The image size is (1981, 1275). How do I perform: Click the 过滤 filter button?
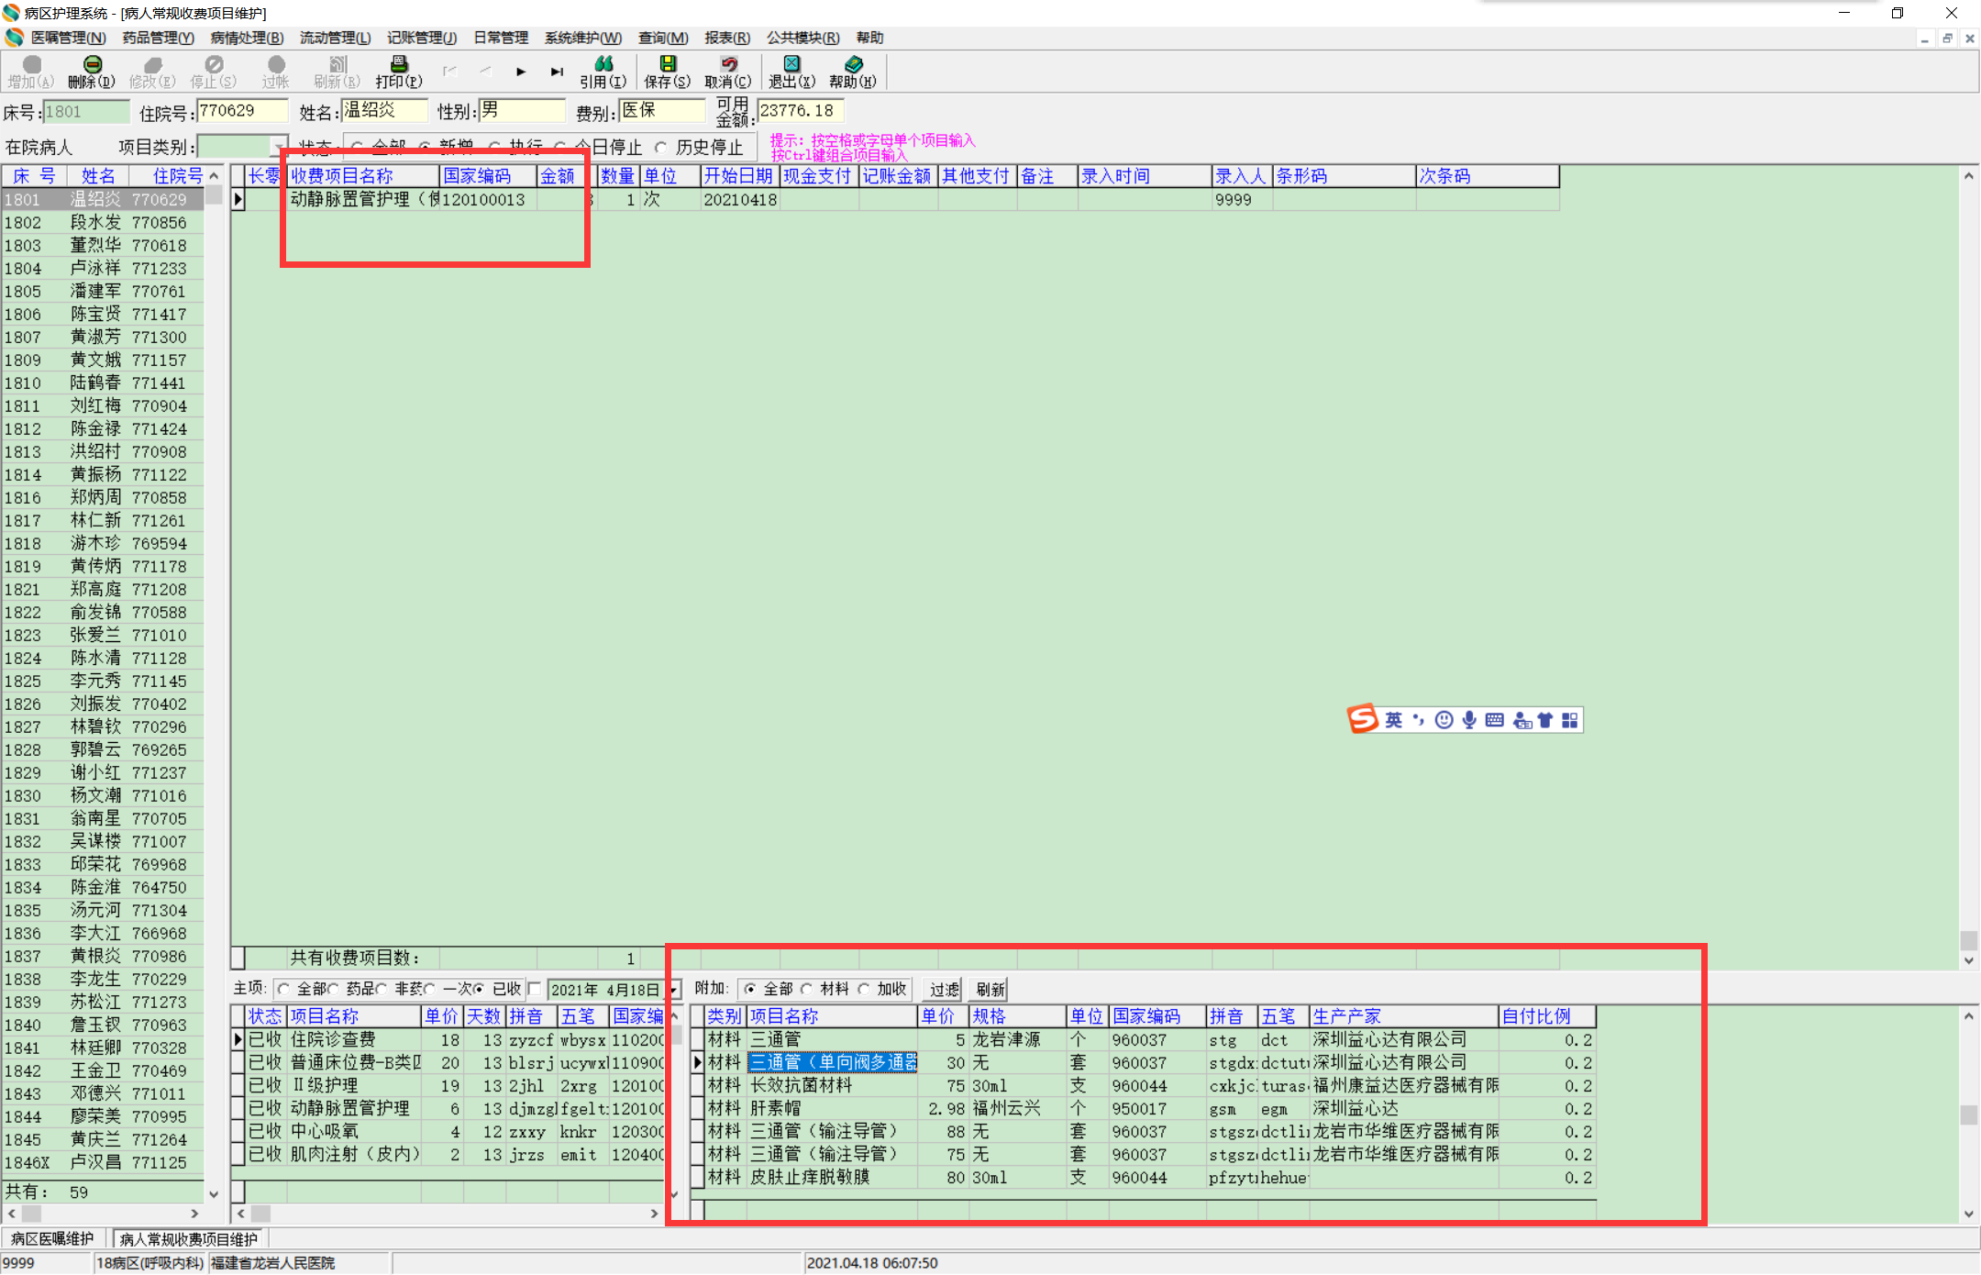(x=944, y=989)
